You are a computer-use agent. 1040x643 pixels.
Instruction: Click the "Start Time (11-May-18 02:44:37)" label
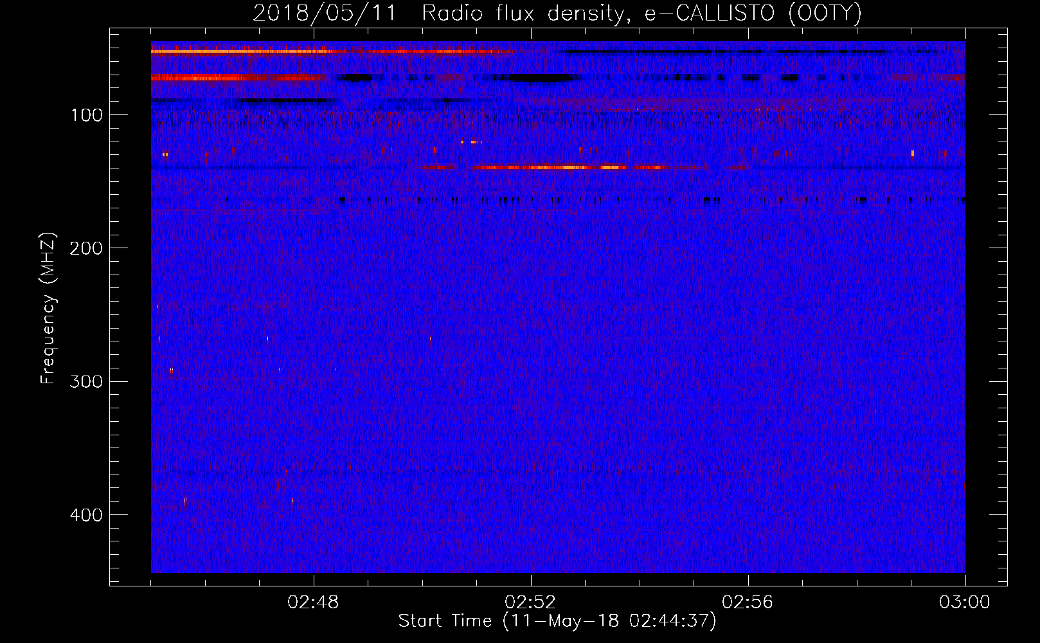point(557,621)
